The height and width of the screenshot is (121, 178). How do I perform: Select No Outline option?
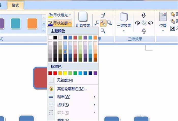[73, 80]
